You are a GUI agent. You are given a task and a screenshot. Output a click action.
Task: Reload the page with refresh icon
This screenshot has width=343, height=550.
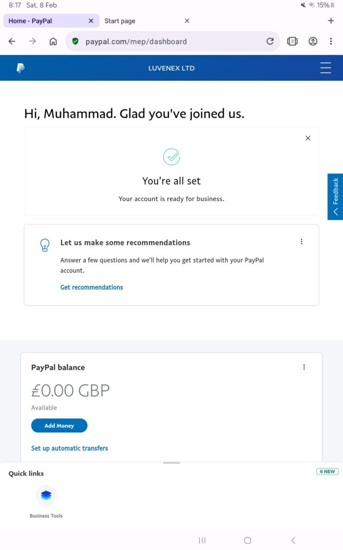click(x=270, y=41)
